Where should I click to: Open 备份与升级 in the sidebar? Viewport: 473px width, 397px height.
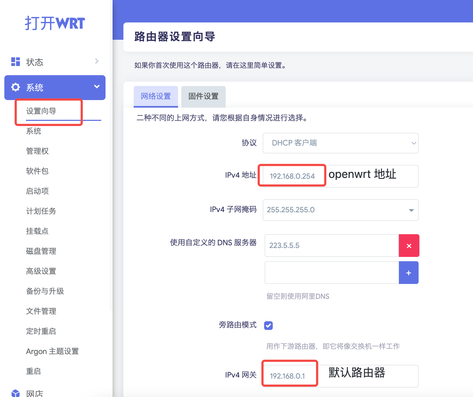pyautogui.click(x=45, y=291)
